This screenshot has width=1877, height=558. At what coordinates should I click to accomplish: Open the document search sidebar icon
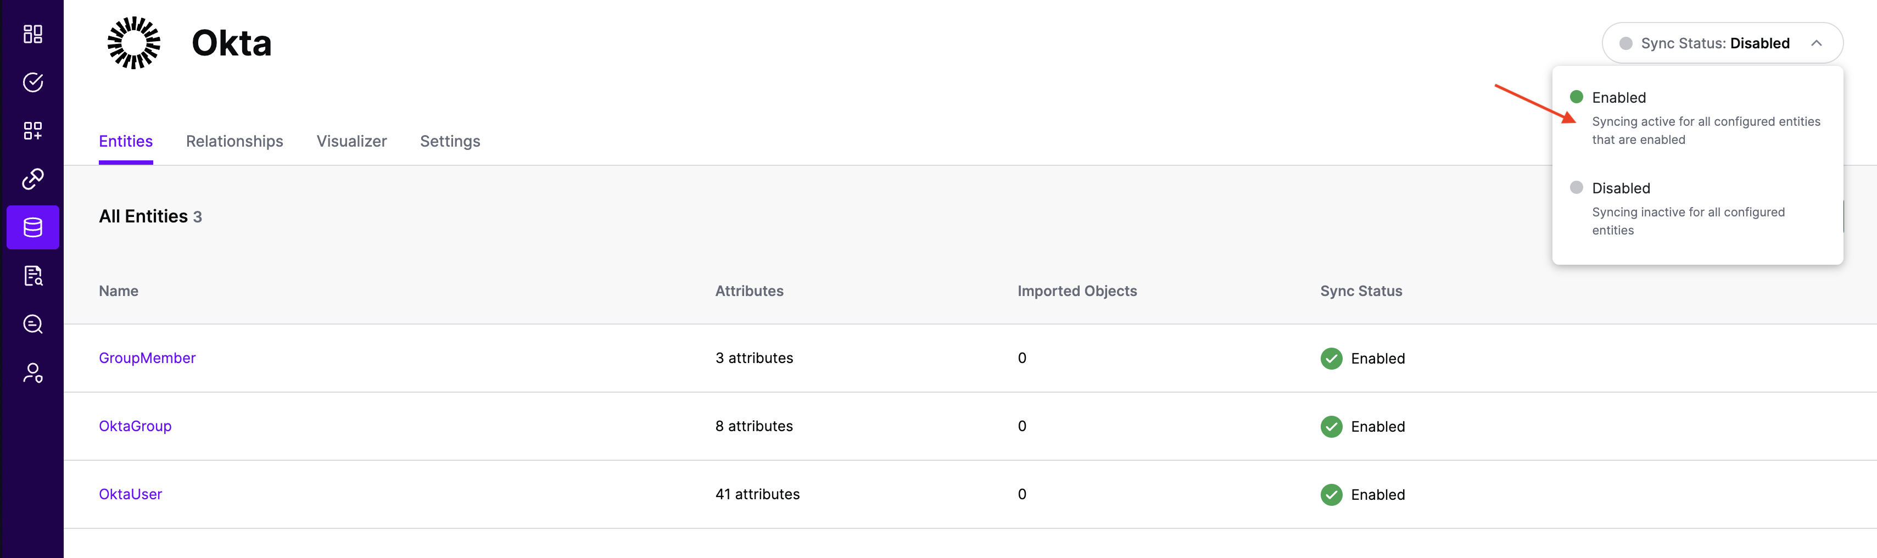(x=33, y=275)
